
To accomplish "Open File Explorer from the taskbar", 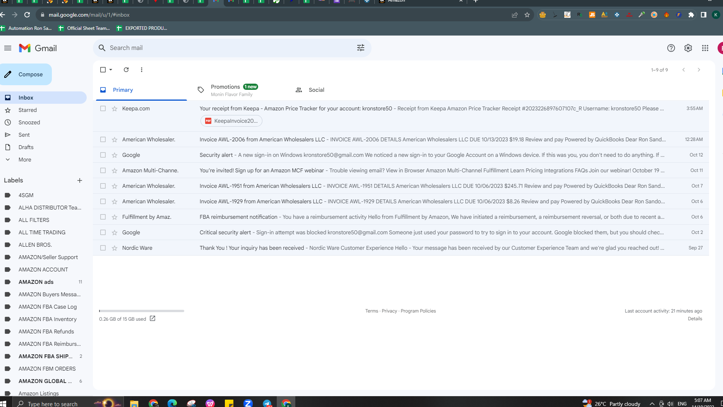I will click(x=134, y=403).
